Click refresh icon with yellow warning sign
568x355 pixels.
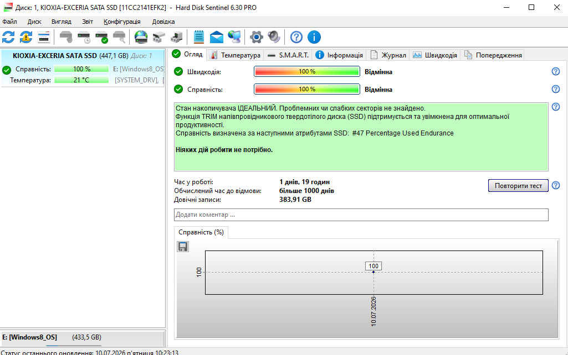(x=26, y=37)
